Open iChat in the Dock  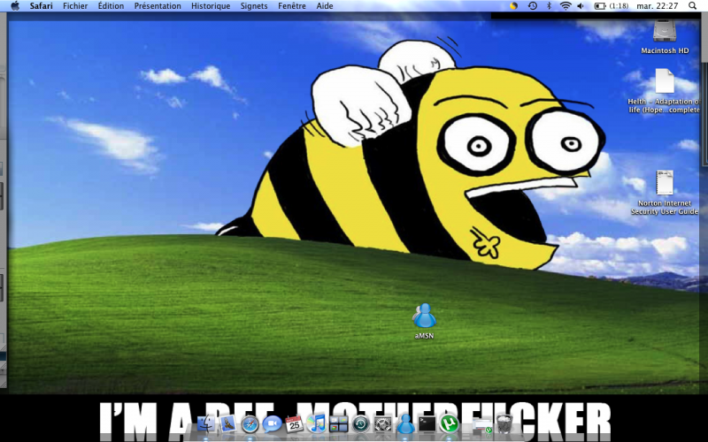[x=272, y=424]
